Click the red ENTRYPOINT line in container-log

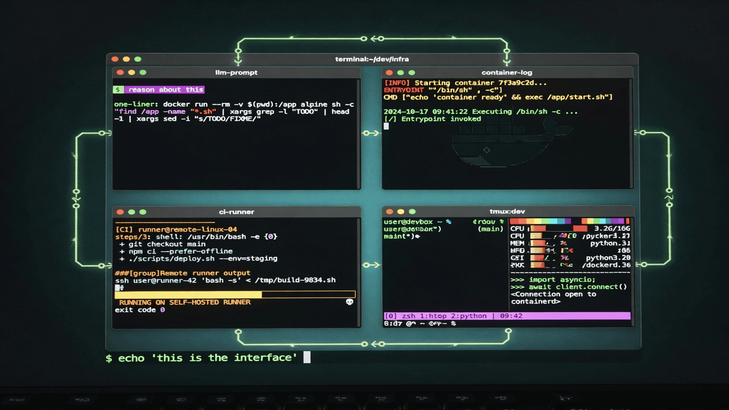443,90
